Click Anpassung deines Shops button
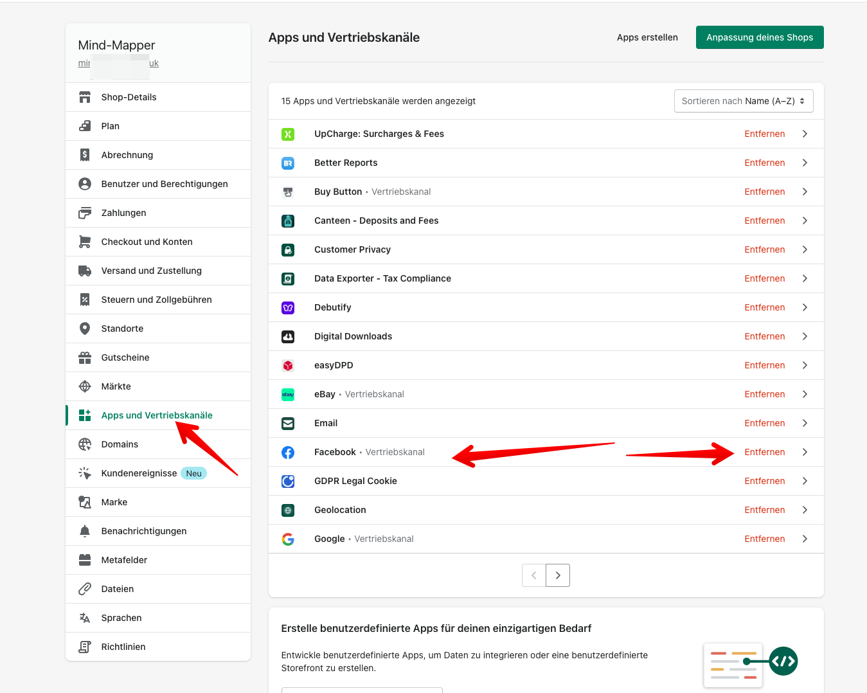 pyautogui.click(x=759, y=37)
